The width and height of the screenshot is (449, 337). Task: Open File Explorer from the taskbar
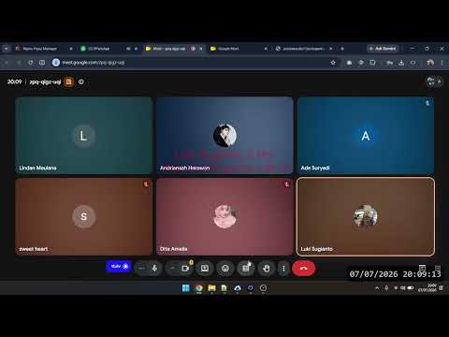coord(211,288)
